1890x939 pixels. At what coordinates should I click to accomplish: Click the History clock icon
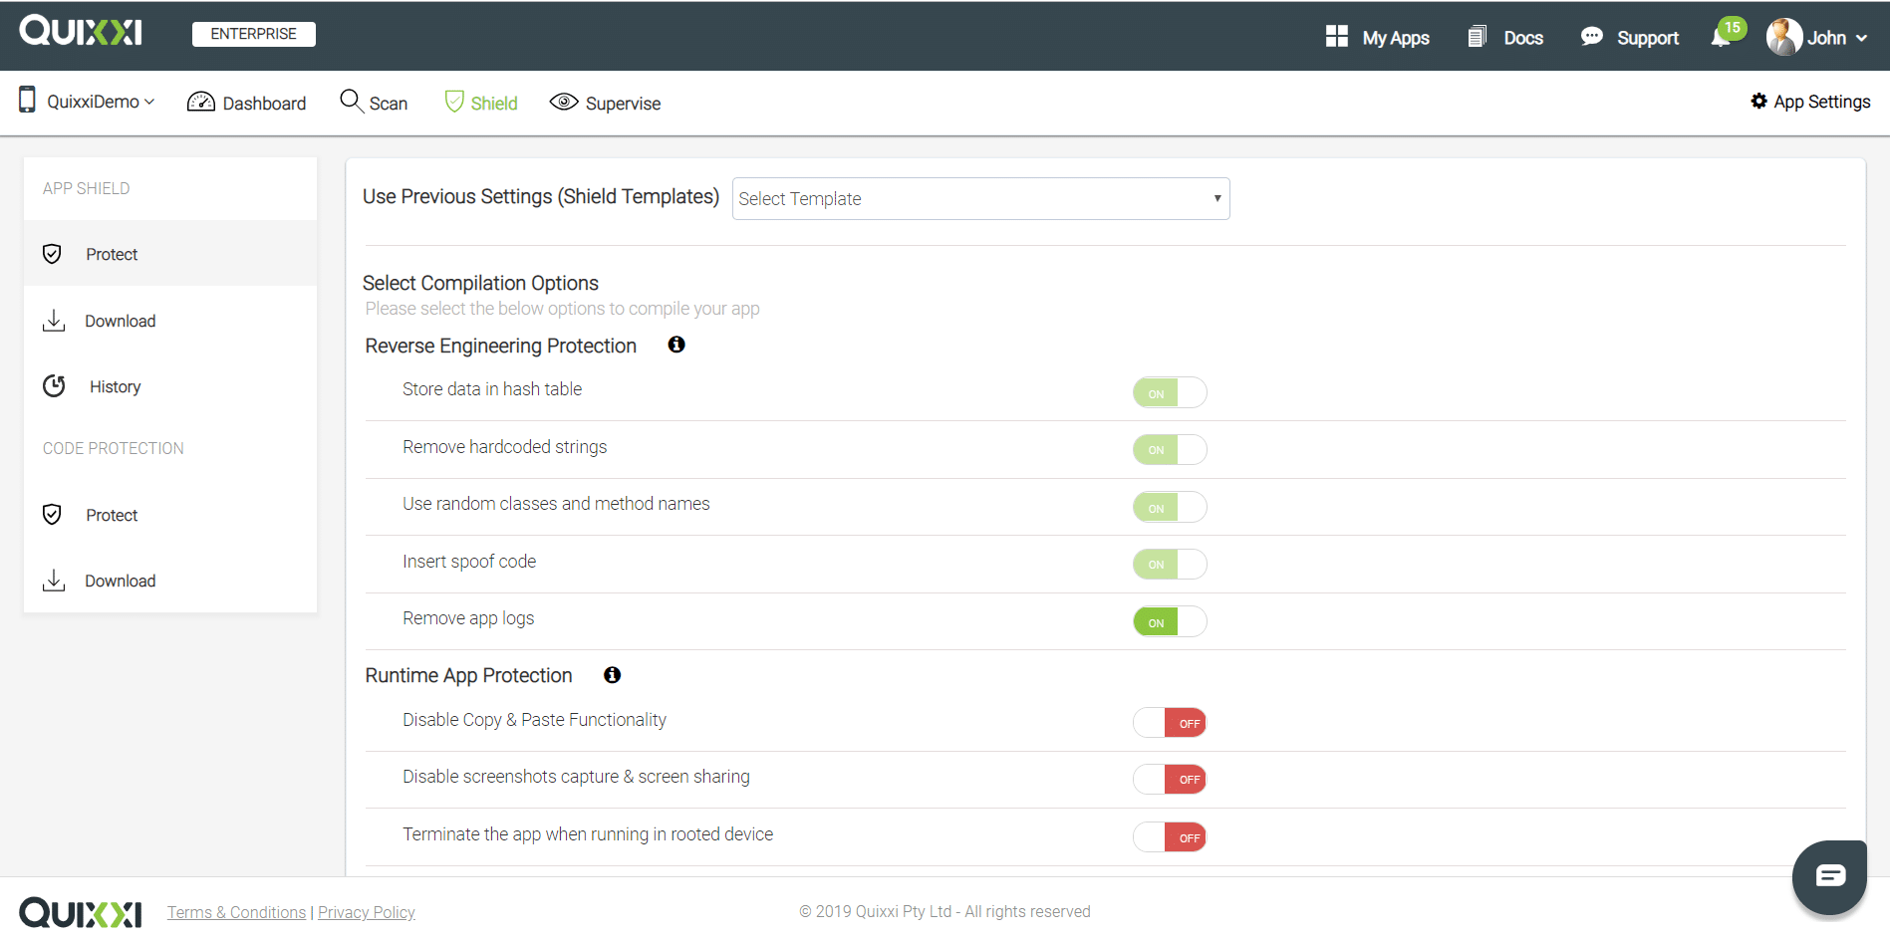(x=54, y=386)
